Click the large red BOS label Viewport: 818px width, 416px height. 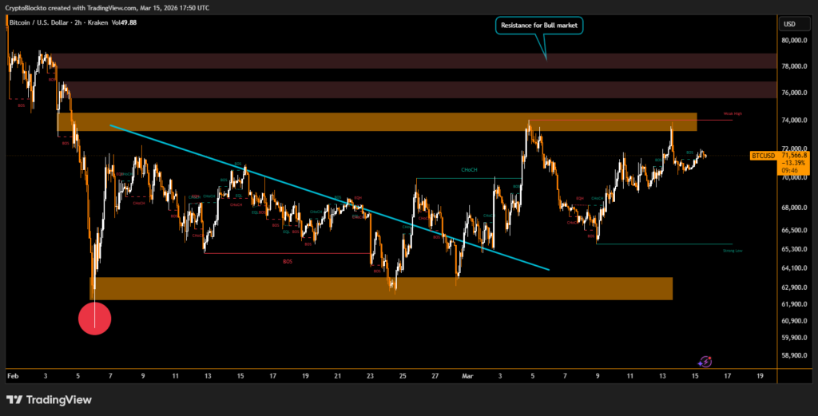click(x=288, y=261)
